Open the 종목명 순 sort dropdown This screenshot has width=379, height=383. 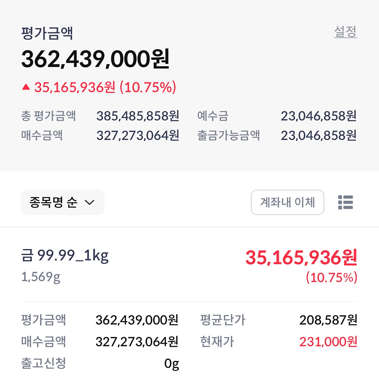63,202
